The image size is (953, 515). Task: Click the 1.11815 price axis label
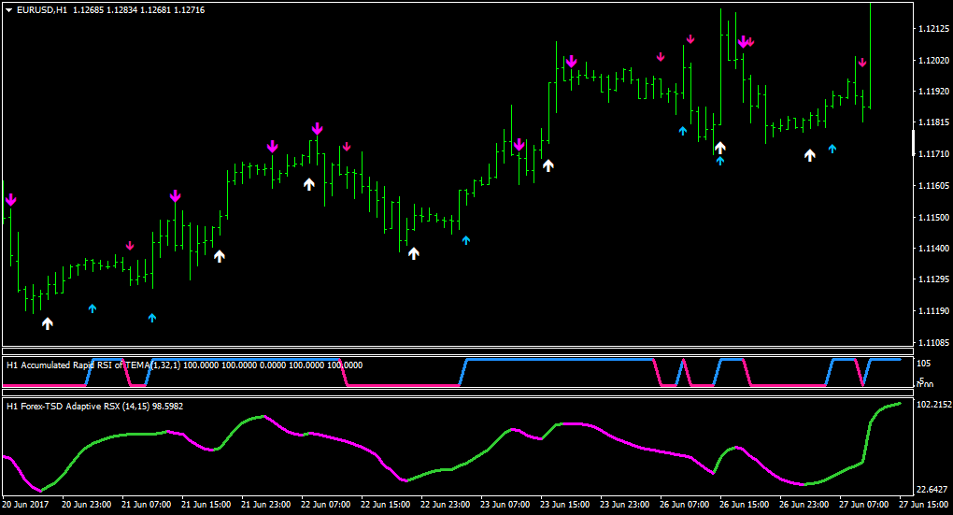pyautogui.click(x=933, y=122)
